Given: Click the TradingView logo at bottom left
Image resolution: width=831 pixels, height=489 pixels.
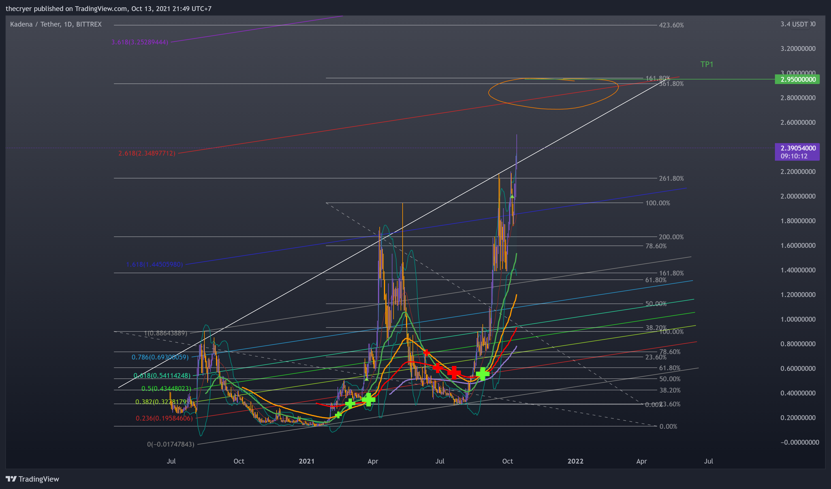Looking at the screenshot, I should 32,479.
